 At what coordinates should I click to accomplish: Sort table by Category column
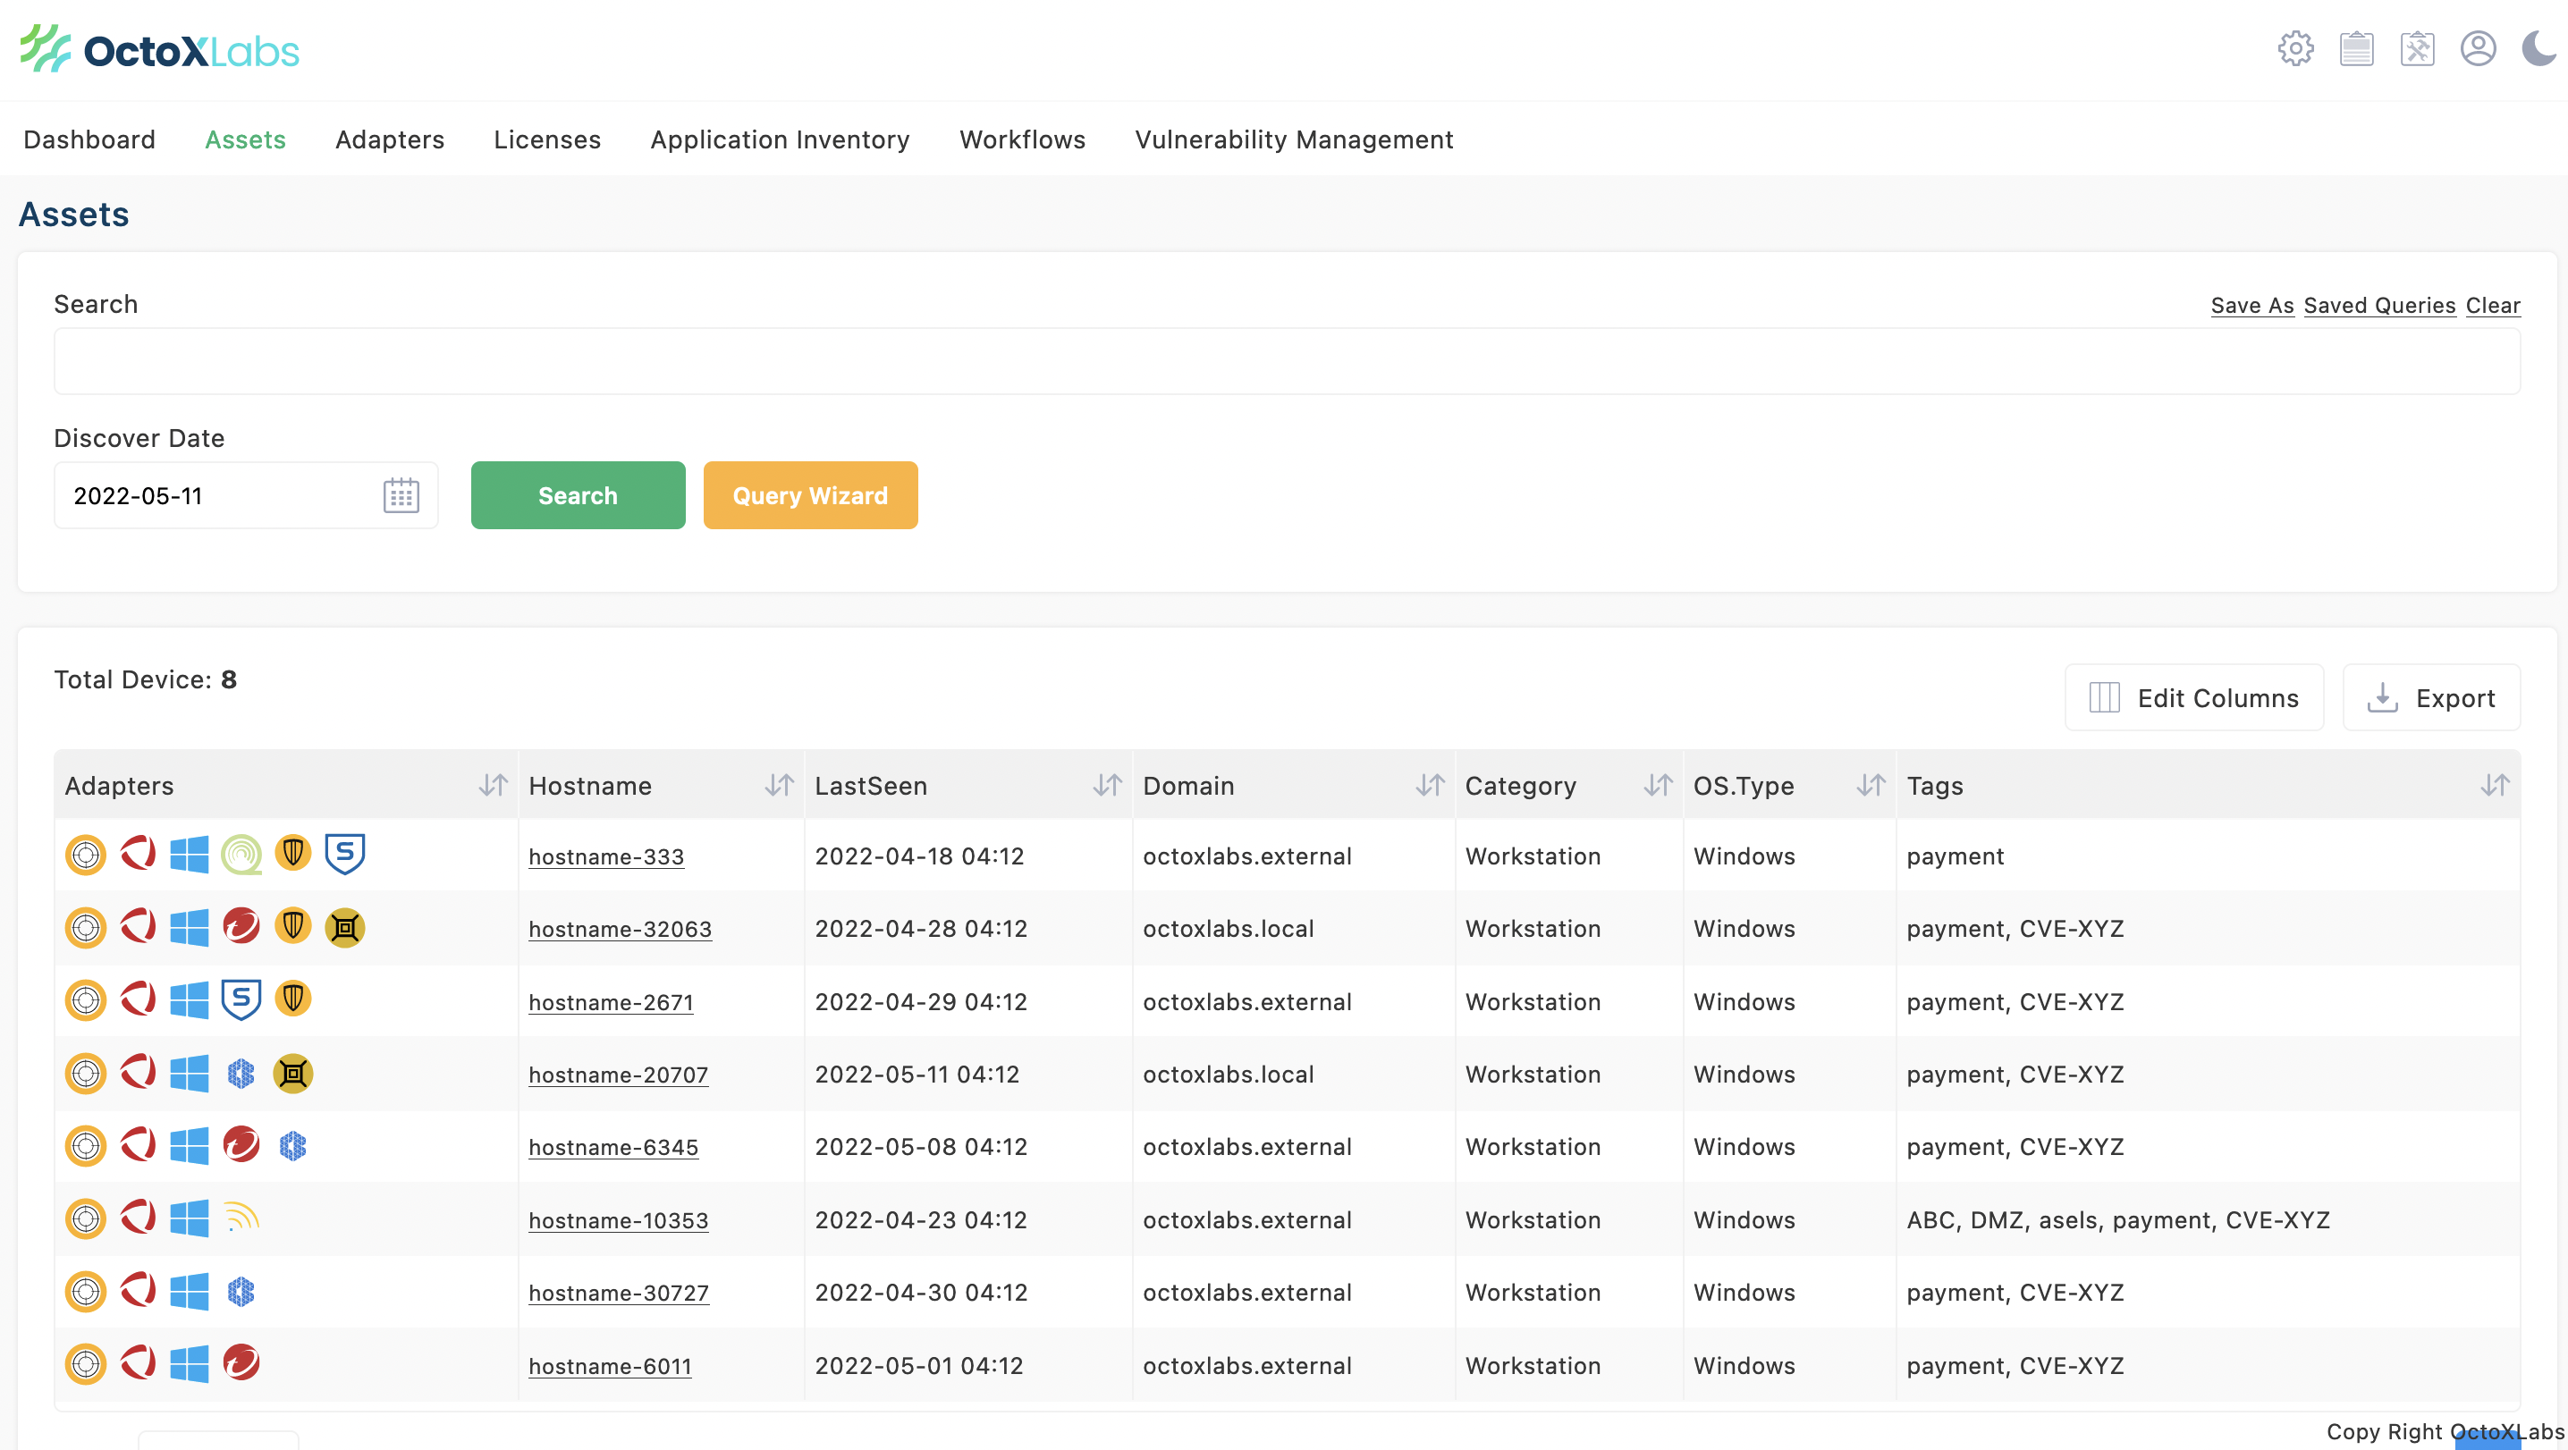coord(1658,785)
